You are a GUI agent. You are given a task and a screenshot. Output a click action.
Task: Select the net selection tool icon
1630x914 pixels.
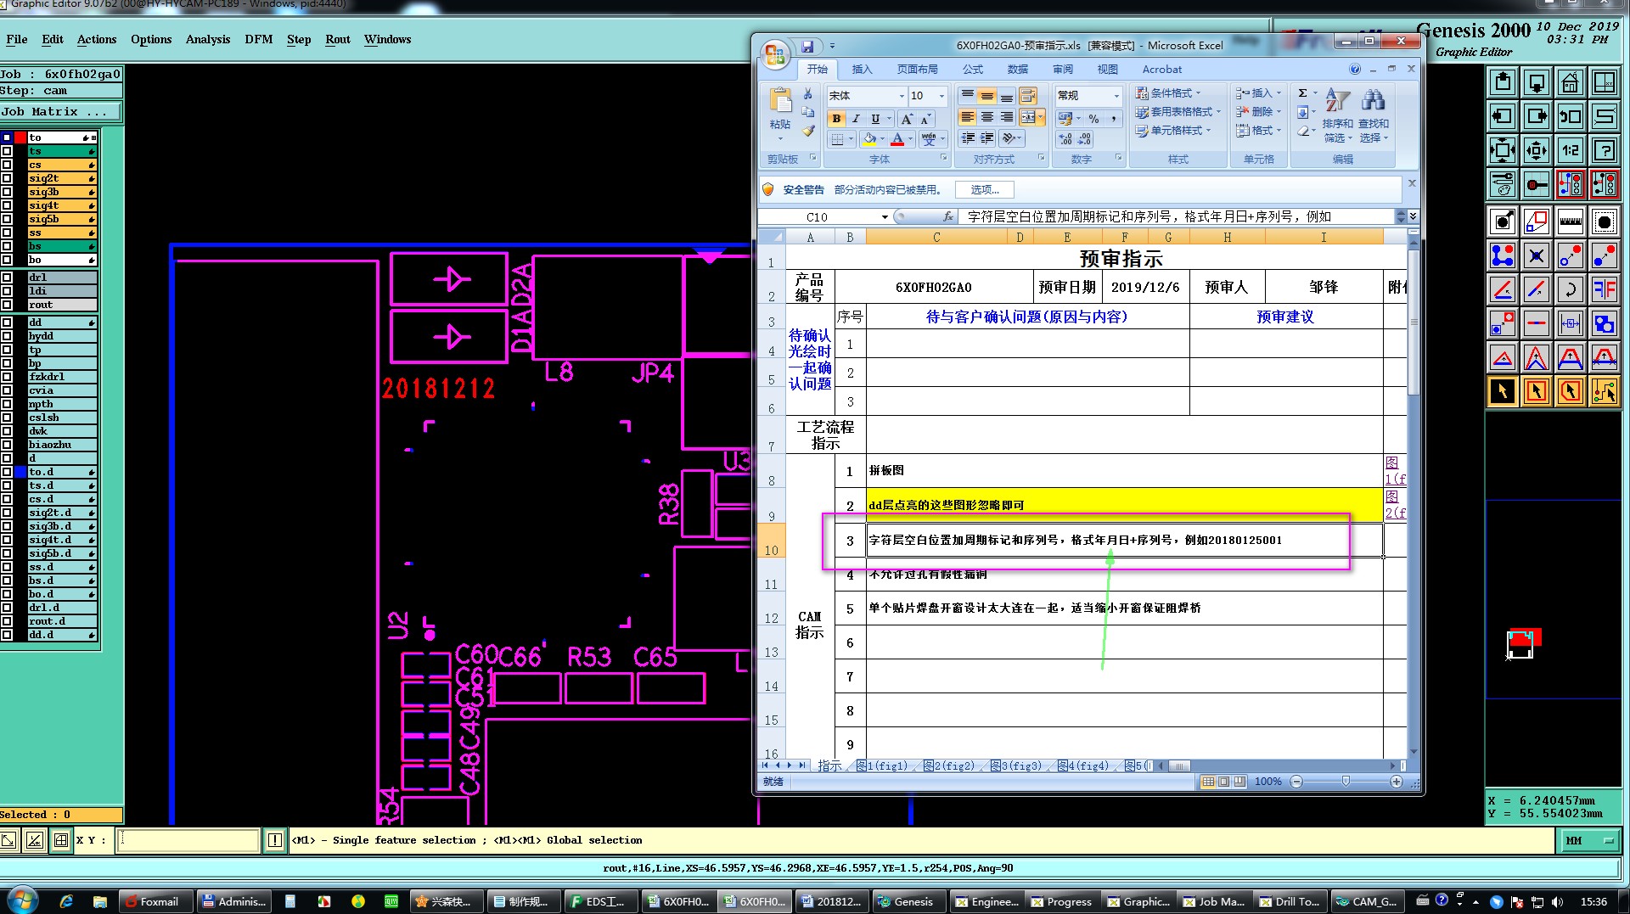pos(1604,391)
